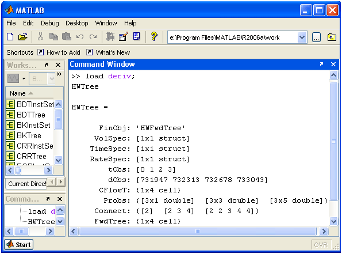Launch Simulink from the toolbar icon
This screenshot has width=342, height=254.
point(110,37)
